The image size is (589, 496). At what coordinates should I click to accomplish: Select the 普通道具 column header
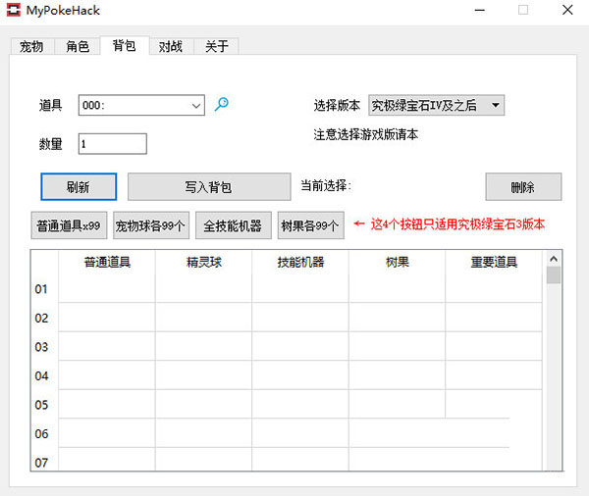[x=107, y=262]
